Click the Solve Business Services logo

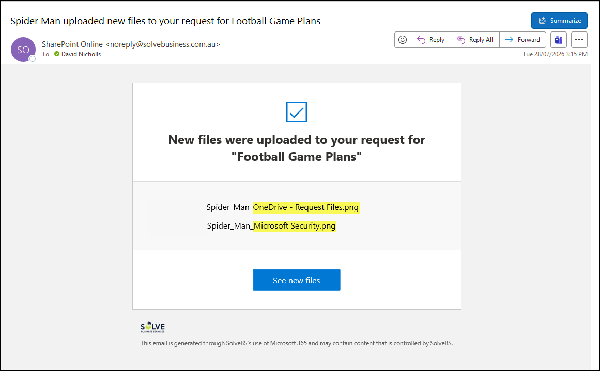coord(152,327)
